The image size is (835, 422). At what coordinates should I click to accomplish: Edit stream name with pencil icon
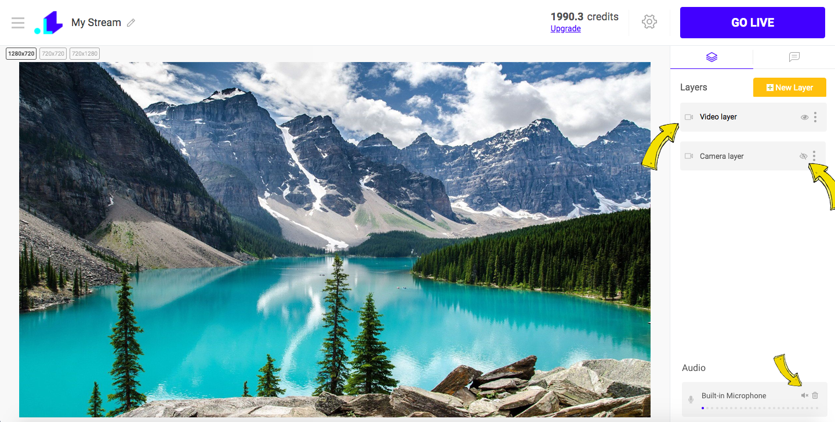[x=131, y=23]
